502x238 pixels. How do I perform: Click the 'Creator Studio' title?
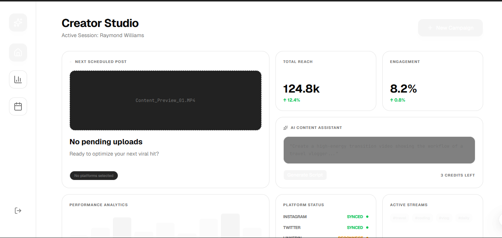100,23
